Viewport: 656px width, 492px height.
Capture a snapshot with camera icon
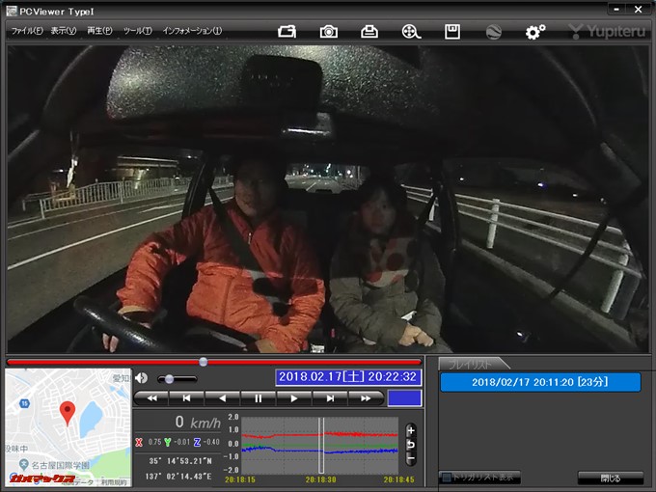tap(329, 31)
